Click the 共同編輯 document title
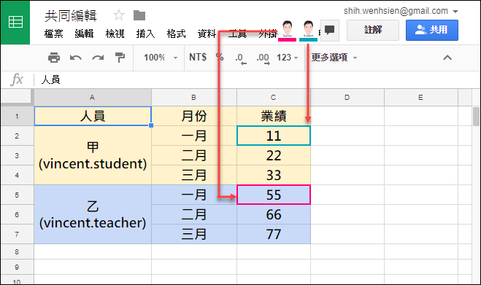The image size is (481, 285). pyautogui.click(x=71, y=15)
